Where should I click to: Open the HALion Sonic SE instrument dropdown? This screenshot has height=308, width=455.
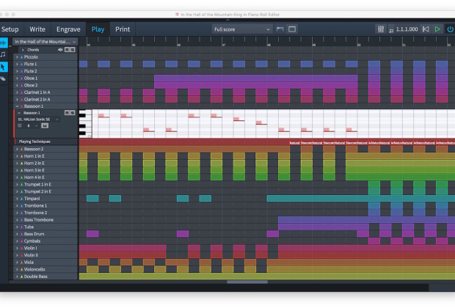(x=38, y=120)
